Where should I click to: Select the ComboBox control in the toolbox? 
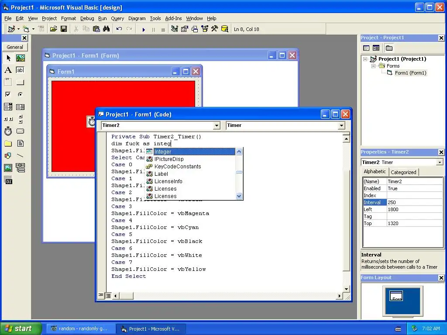click(x=8, y=107)
